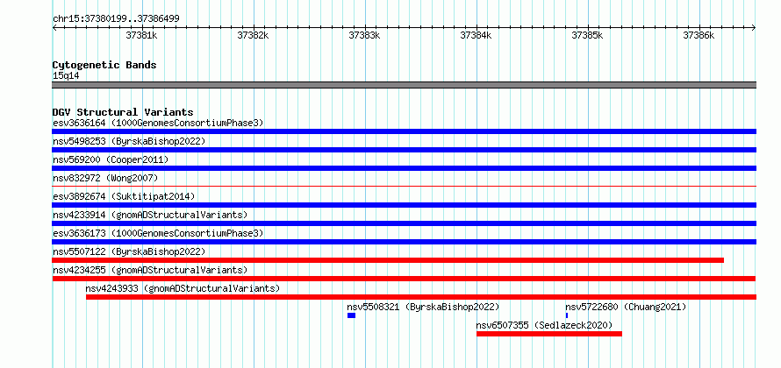781x368 pixels.
Task: Open the nsv5498253 (ByrskaBishop2022) label
Action: coord(129,141)
